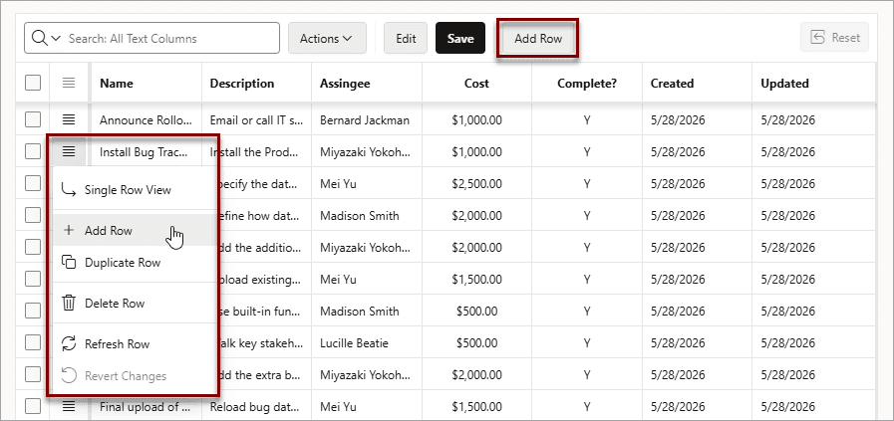Tick the select-all checkbox in header
This screenshot has width=894, height=421.
[33, 84]
